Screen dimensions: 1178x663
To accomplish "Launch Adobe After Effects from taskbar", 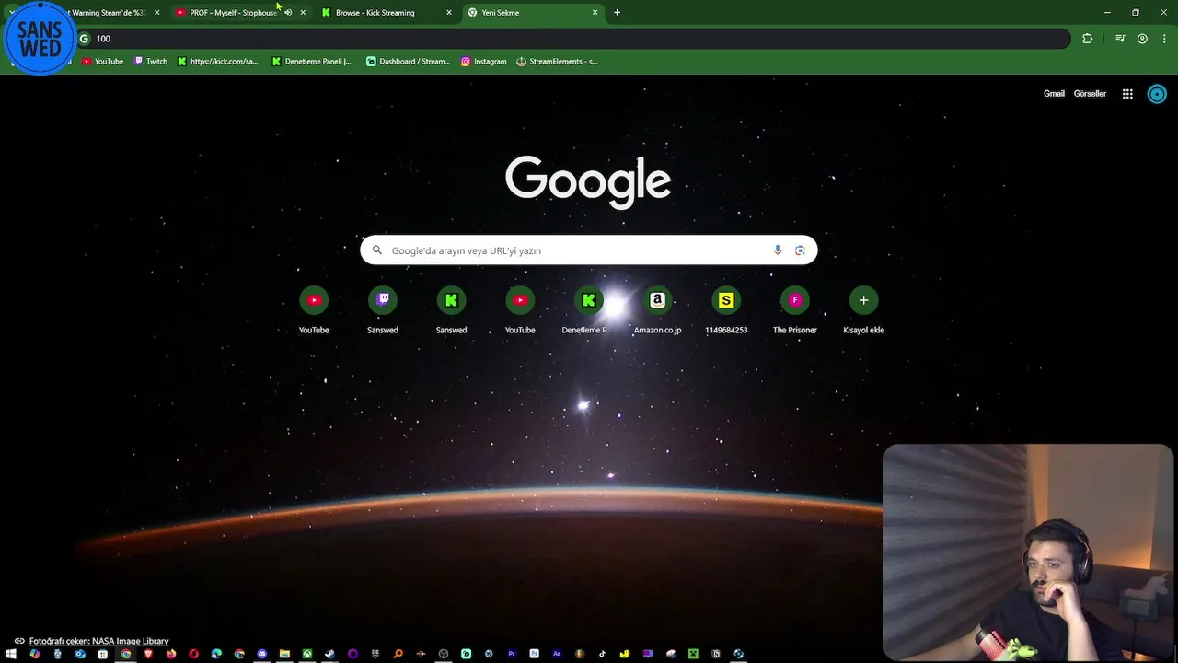I will [557, 654].
